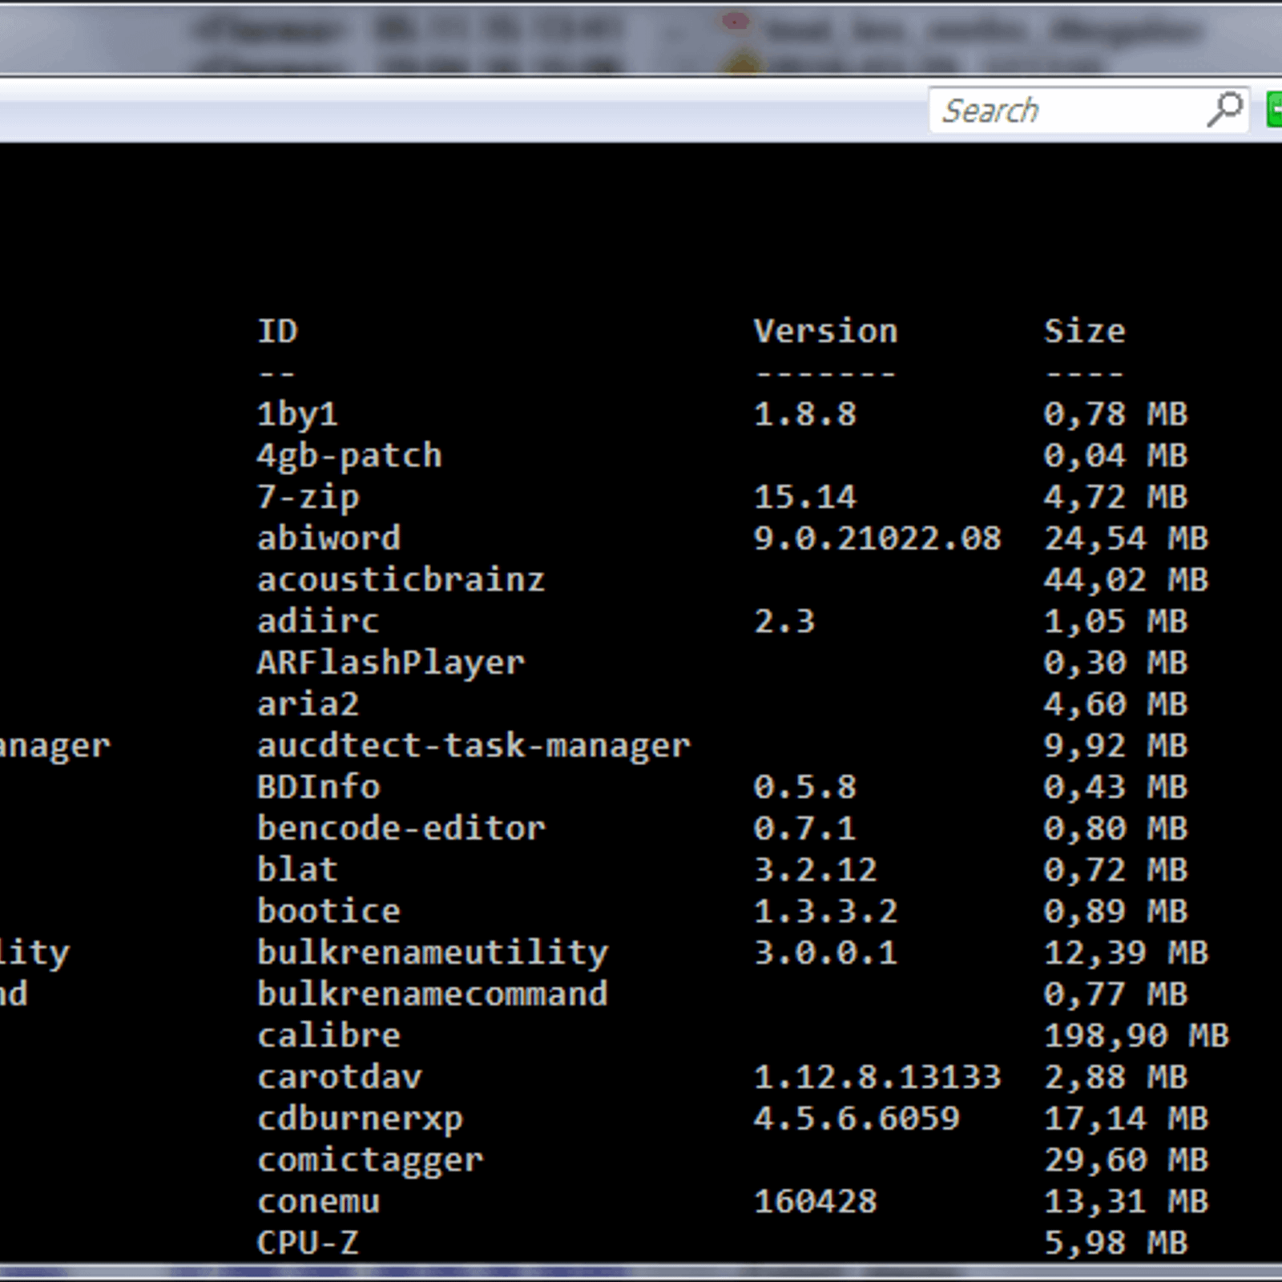
Task: Click the "7-zip" package ID
Action: [308, 498]
